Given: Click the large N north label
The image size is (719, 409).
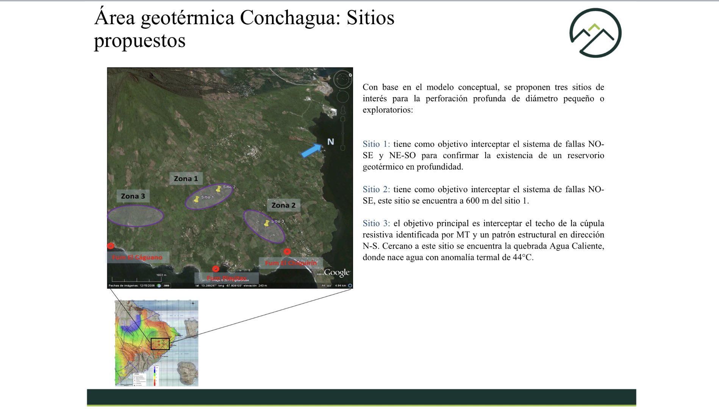Looking at the screenshot, I should pyautogui.click(x=331, y=142).
